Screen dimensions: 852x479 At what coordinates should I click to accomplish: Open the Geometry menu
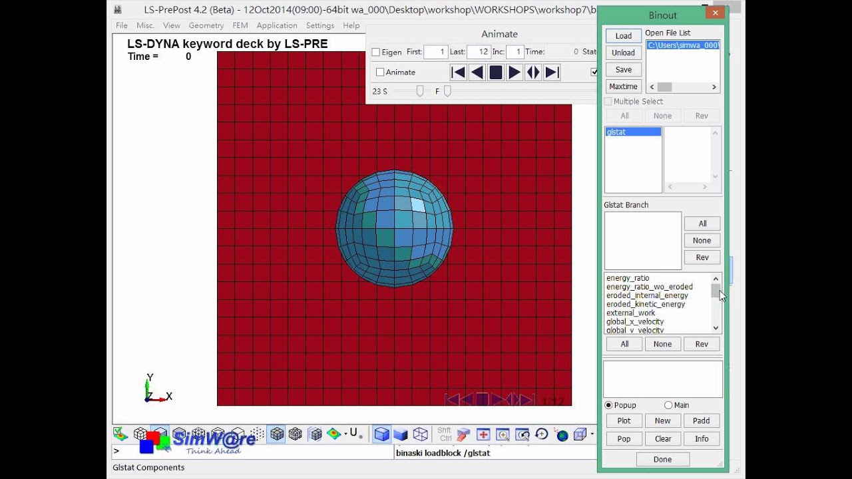click(206, 25)
